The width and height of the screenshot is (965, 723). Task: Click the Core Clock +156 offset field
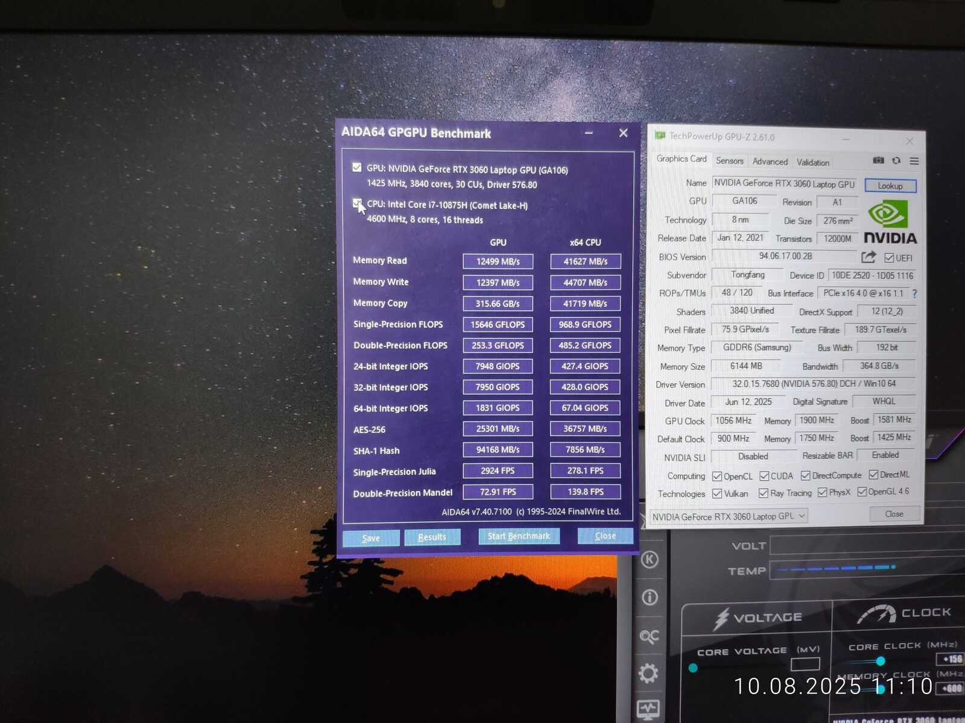point(952,659)
